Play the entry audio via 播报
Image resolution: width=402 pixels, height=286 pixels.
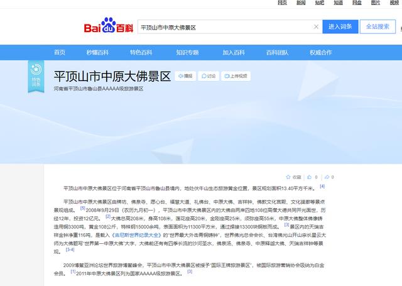[x=185, y=76]
